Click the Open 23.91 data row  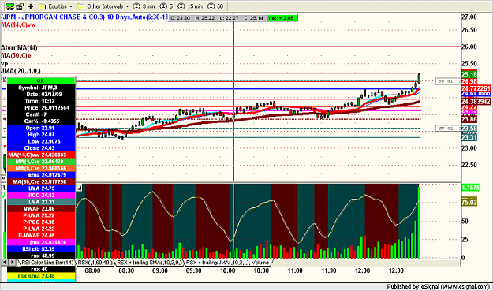(x=41, y=128)
